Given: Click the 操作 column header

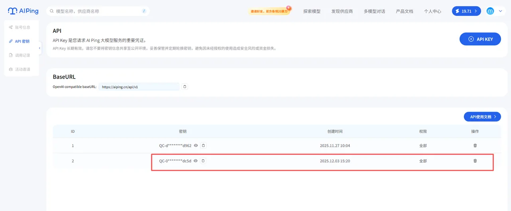Looking at the screenshot, I should 475,131.
